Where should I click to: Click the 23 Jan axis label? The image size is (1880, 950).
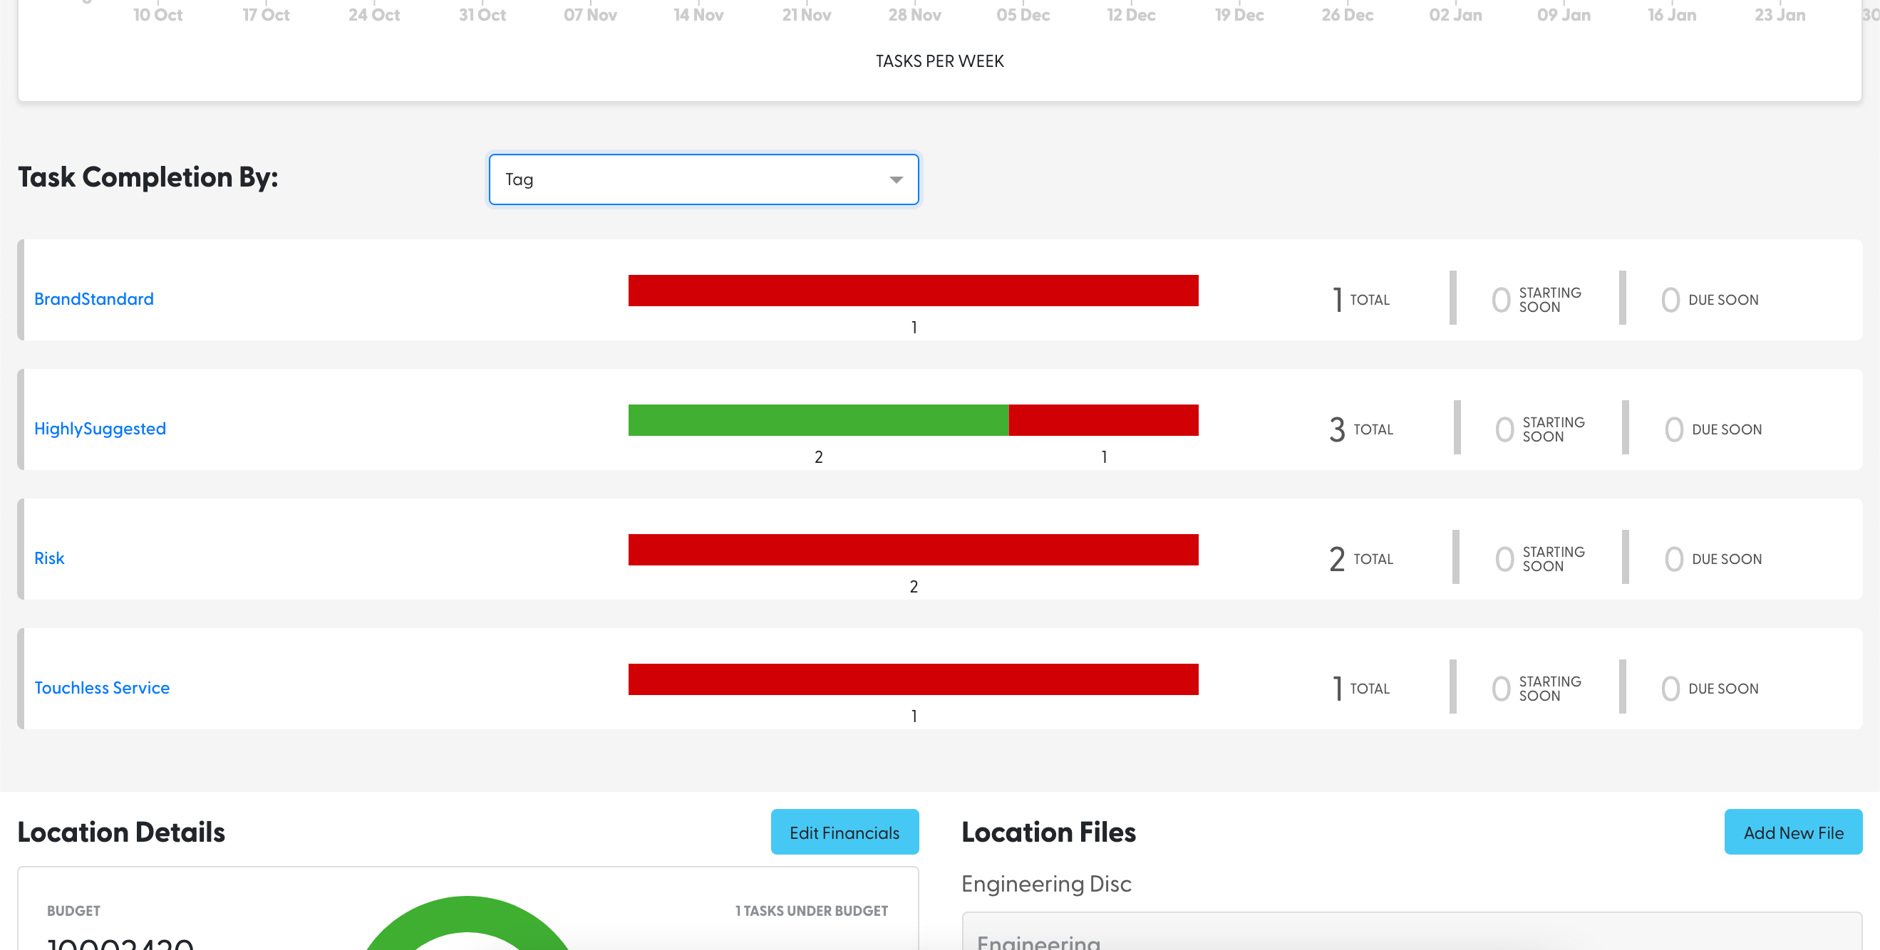click(1780, 14)
